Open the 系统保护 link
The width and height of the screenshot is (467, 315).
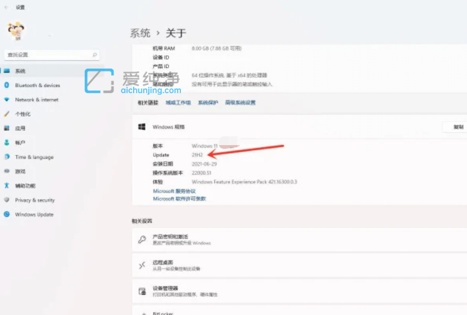pyautogui.click(x=208, y=102)
